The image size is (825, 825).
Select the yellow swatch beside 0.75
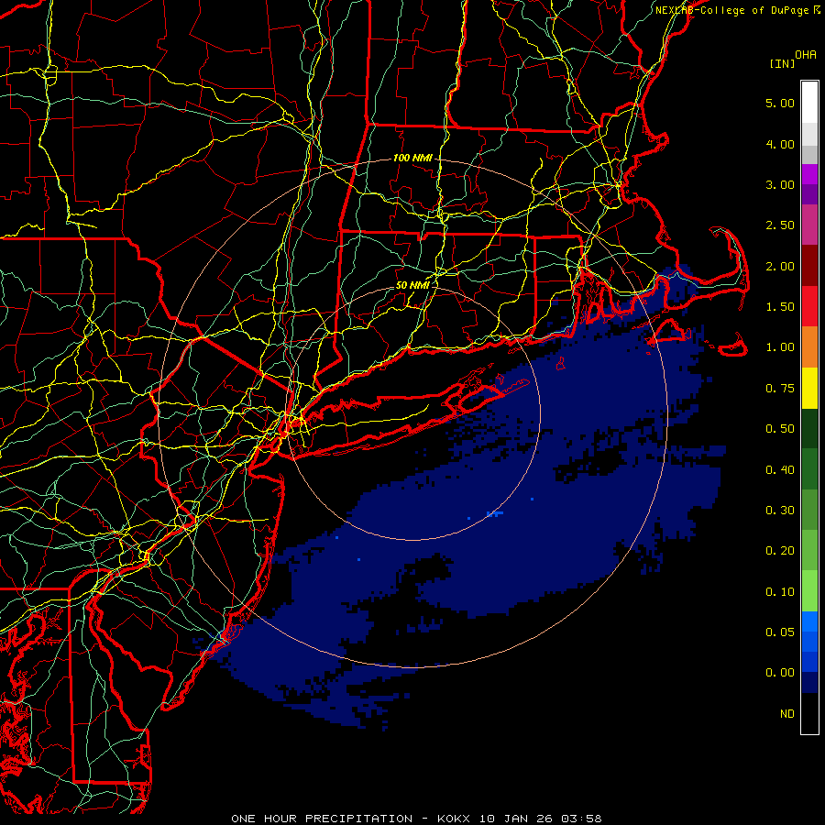tap(809, 388)
